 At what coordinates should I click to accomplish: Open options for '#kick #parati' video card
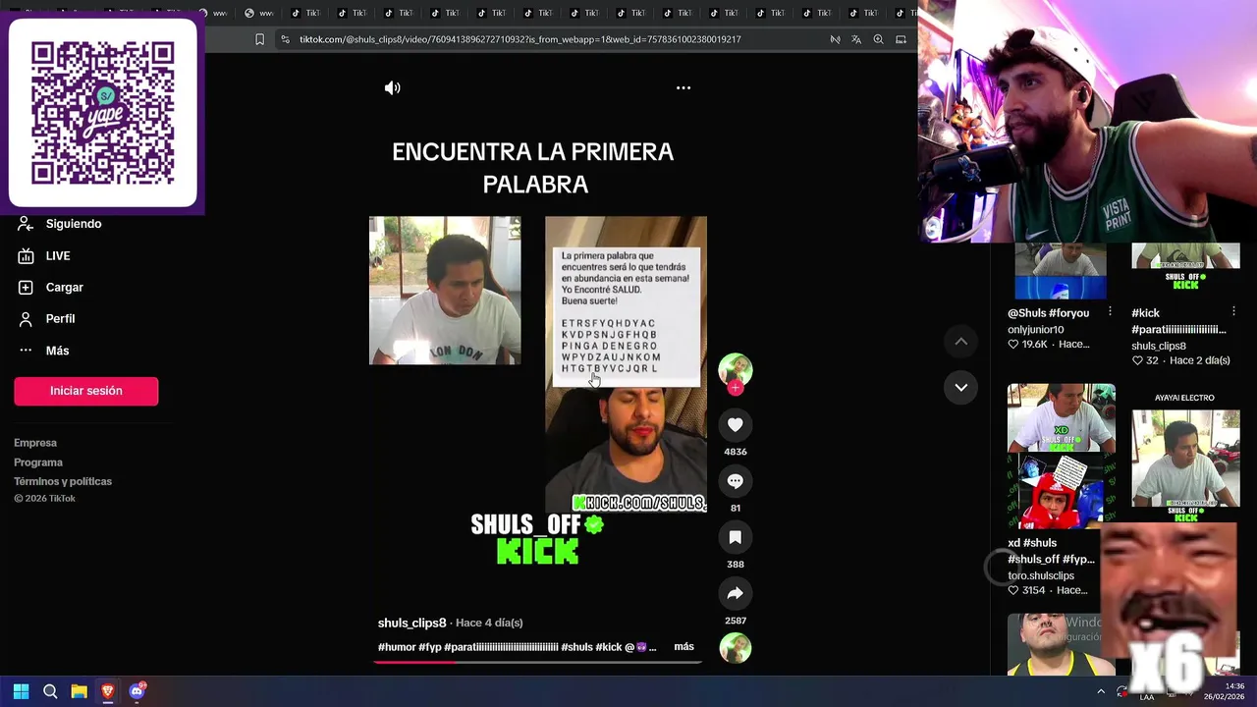coord(1233,311)
